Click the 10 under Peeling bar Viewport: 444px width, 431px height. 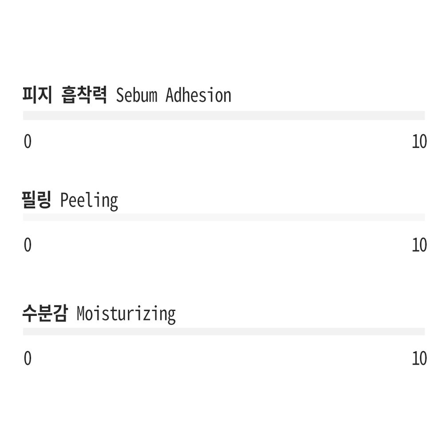pyautogui.click(x=419, y=245)
